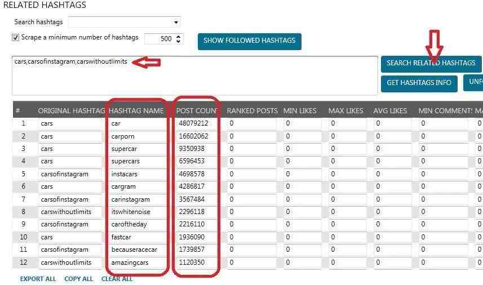Click max likes value in fastcar row
The width and height of the screenshot is (483, 285).
[x=347, y=237]
